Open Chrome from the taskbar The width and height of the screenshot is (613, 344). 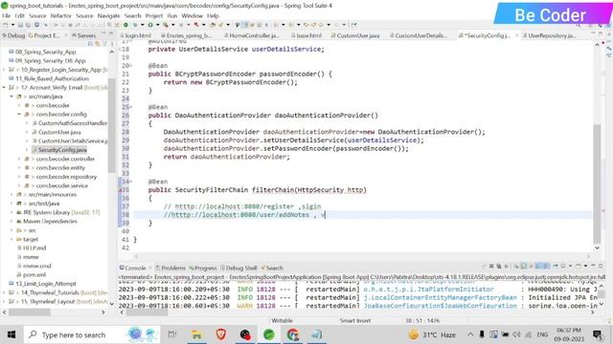293,334
